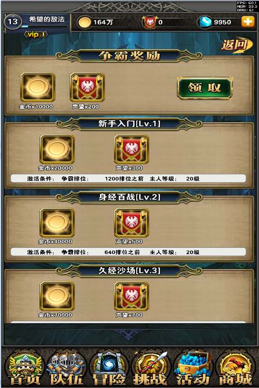This screenshot has height=388, width=259.
Task: Tap the 金币x40000 coin in 身经百战
Action: coord(57,223)
